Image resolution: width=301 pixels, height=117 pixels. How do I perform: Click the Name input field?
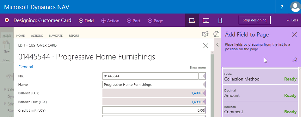[x=154, y=85]
